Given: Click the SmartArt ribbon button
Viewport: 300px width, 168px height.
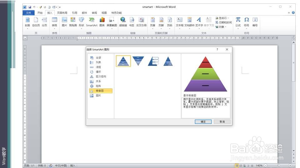Looking at the screenshot, I should [92, 22].
